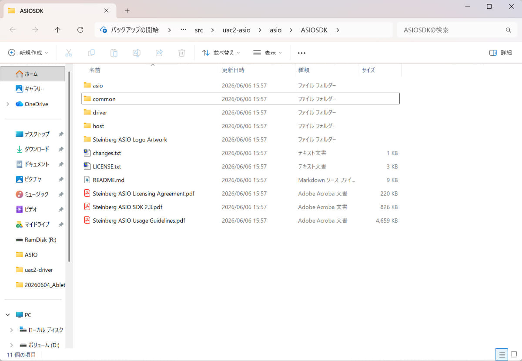
Task: Go up one folder level
Action: (x=57, y=30)
